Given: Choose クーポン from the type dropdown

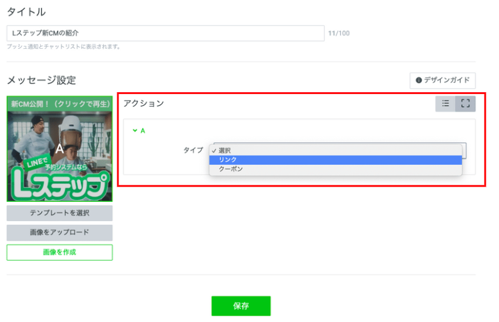Looking at the screenshot, I should [x=335, y=169].
